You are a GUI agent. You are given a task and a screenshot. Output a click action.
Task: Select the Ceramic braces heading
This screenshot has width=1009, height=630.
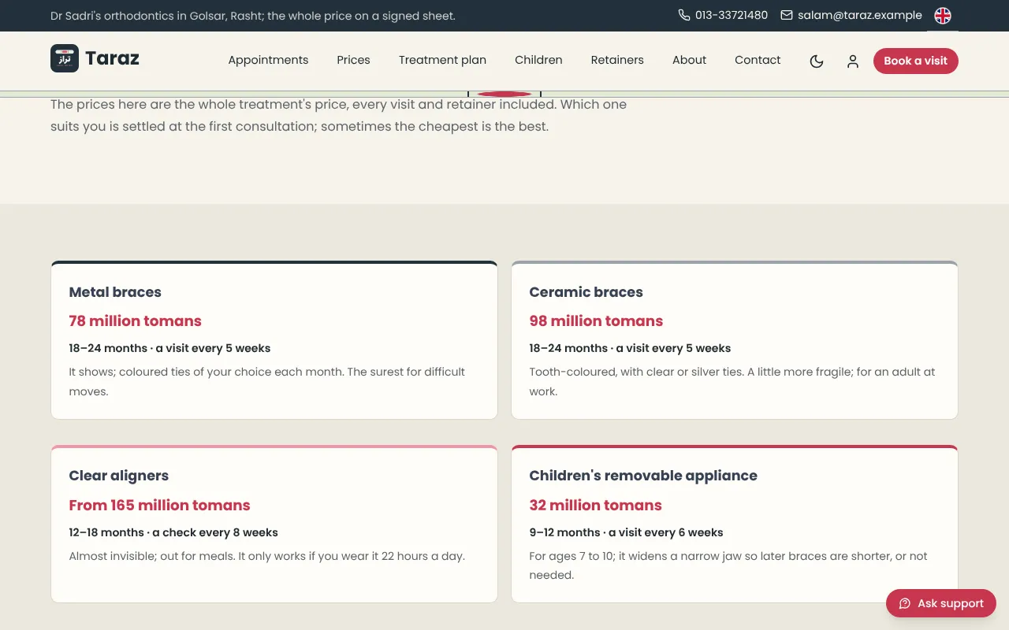coord(586,292)
